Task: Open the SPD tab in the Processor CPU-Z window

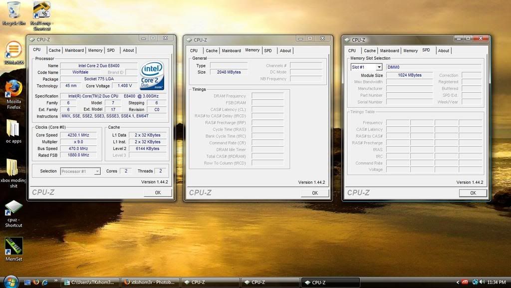Action: tap(111, 50)
